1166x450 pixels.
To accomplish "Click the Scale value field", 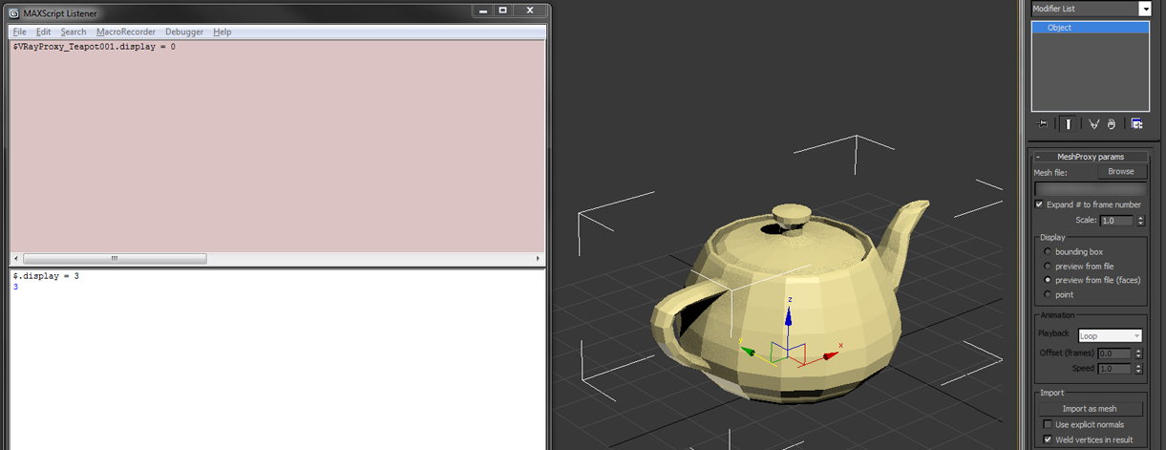I will (1116, 220).
